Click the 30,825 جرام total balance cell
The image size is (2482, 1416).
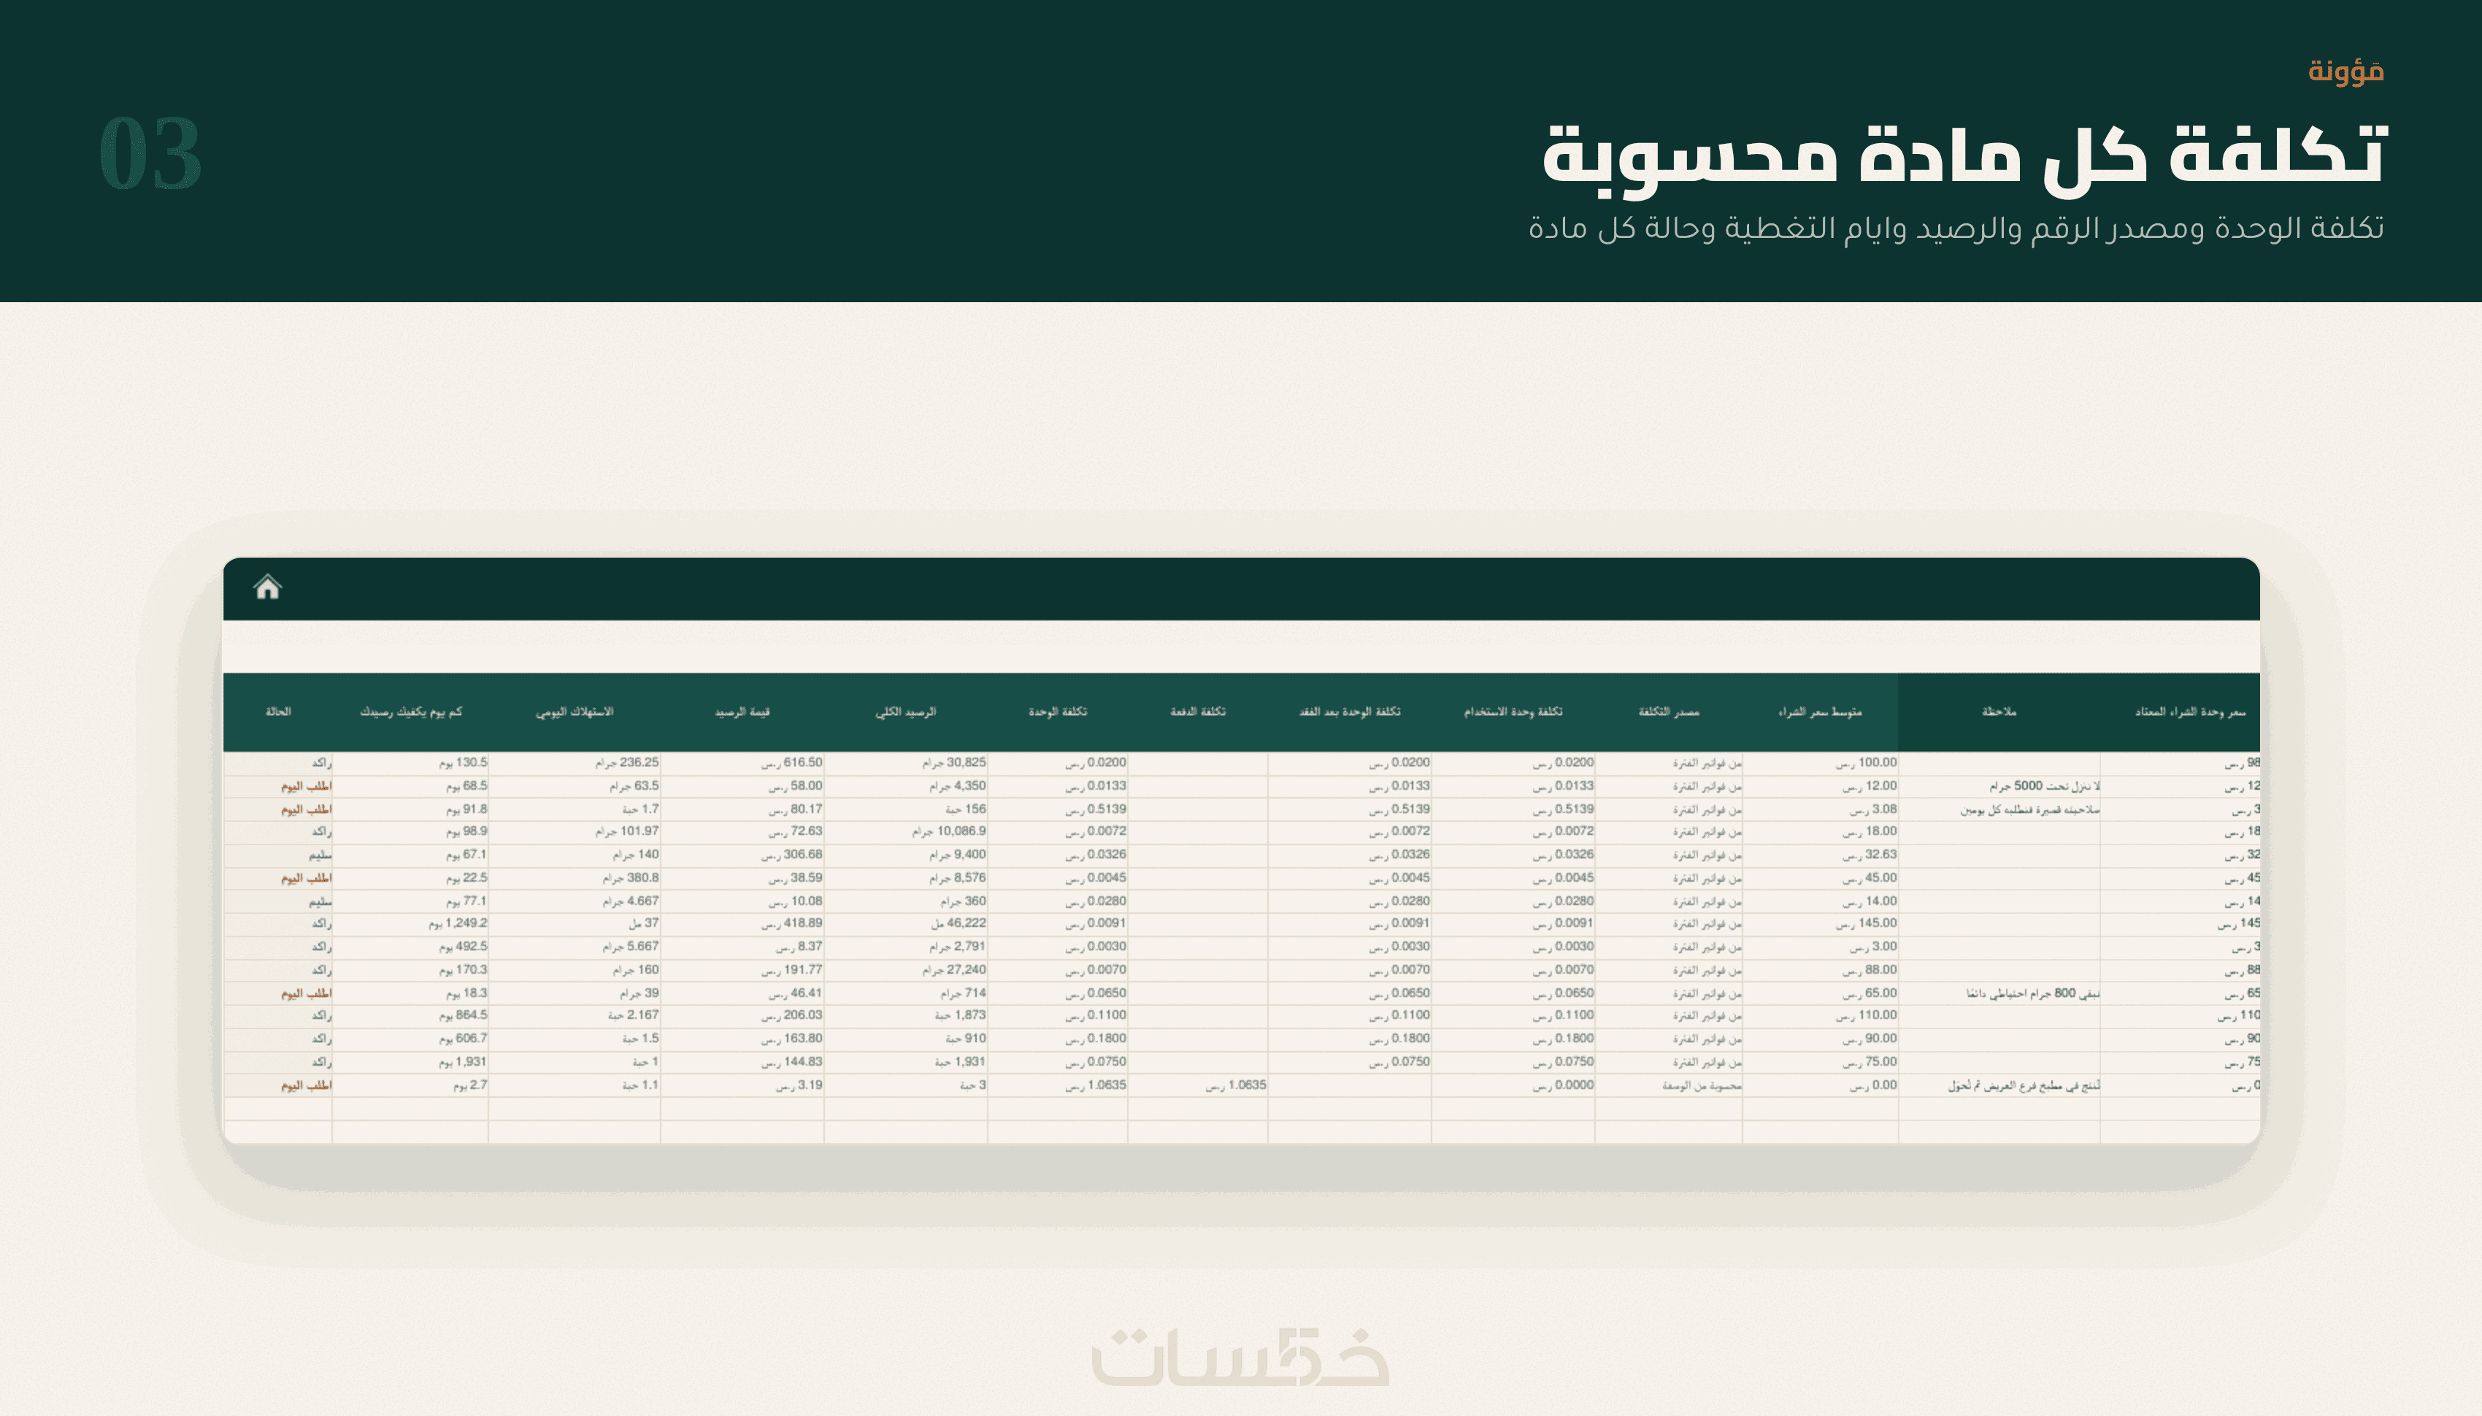(905, 763)
